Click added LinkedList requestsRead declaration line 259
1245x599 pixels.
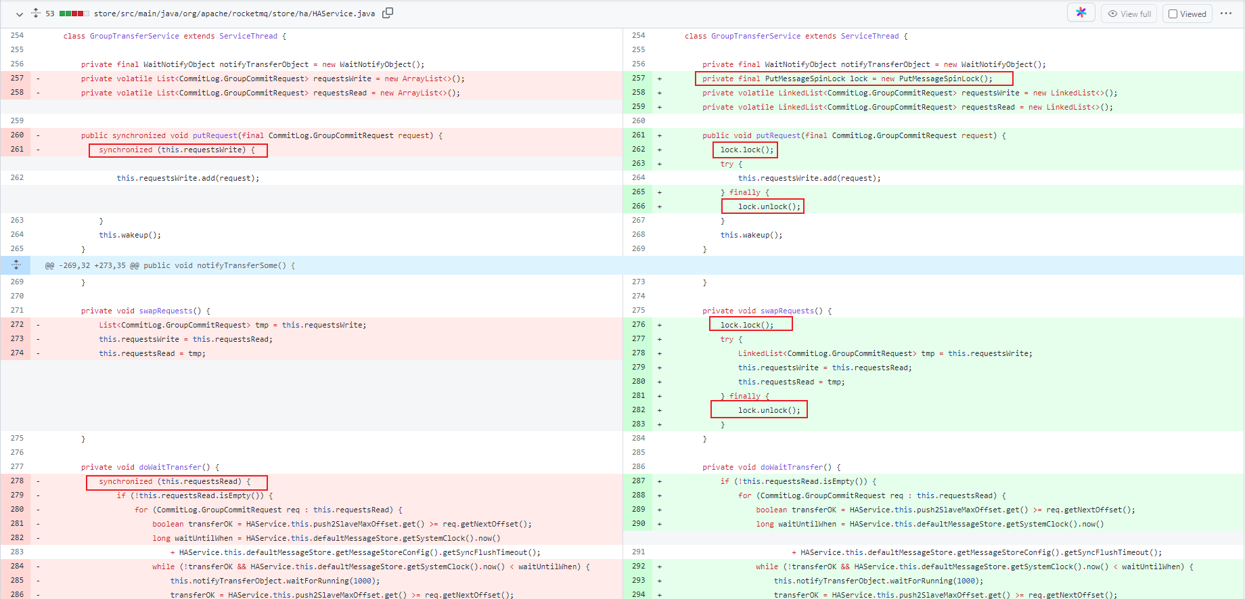pyautogui.click(x=907, y=107)
